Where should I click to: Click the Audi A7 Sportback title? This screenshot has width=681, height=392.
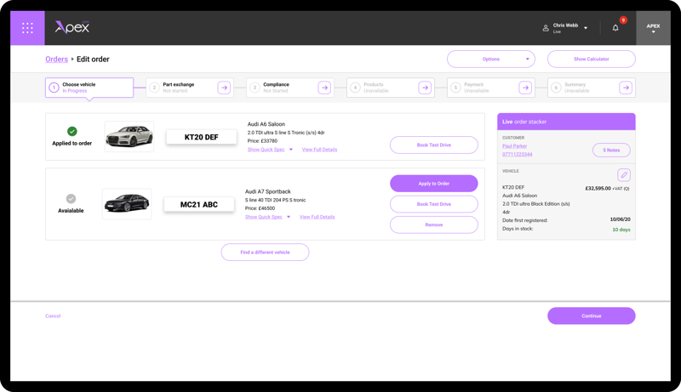coord(268,191)
